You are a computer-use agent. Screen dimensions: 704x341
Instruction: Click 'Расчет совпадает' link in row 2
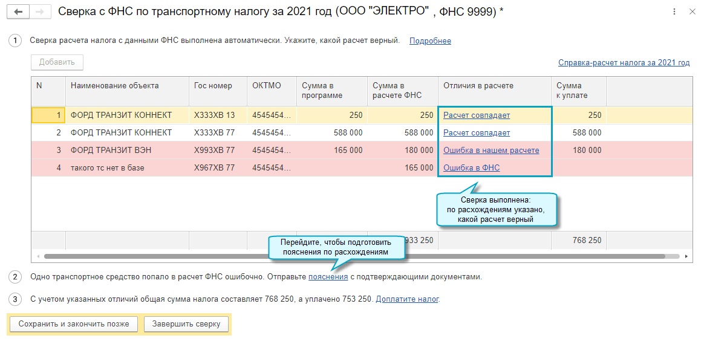pyautogui.click(x=477, y=132)
